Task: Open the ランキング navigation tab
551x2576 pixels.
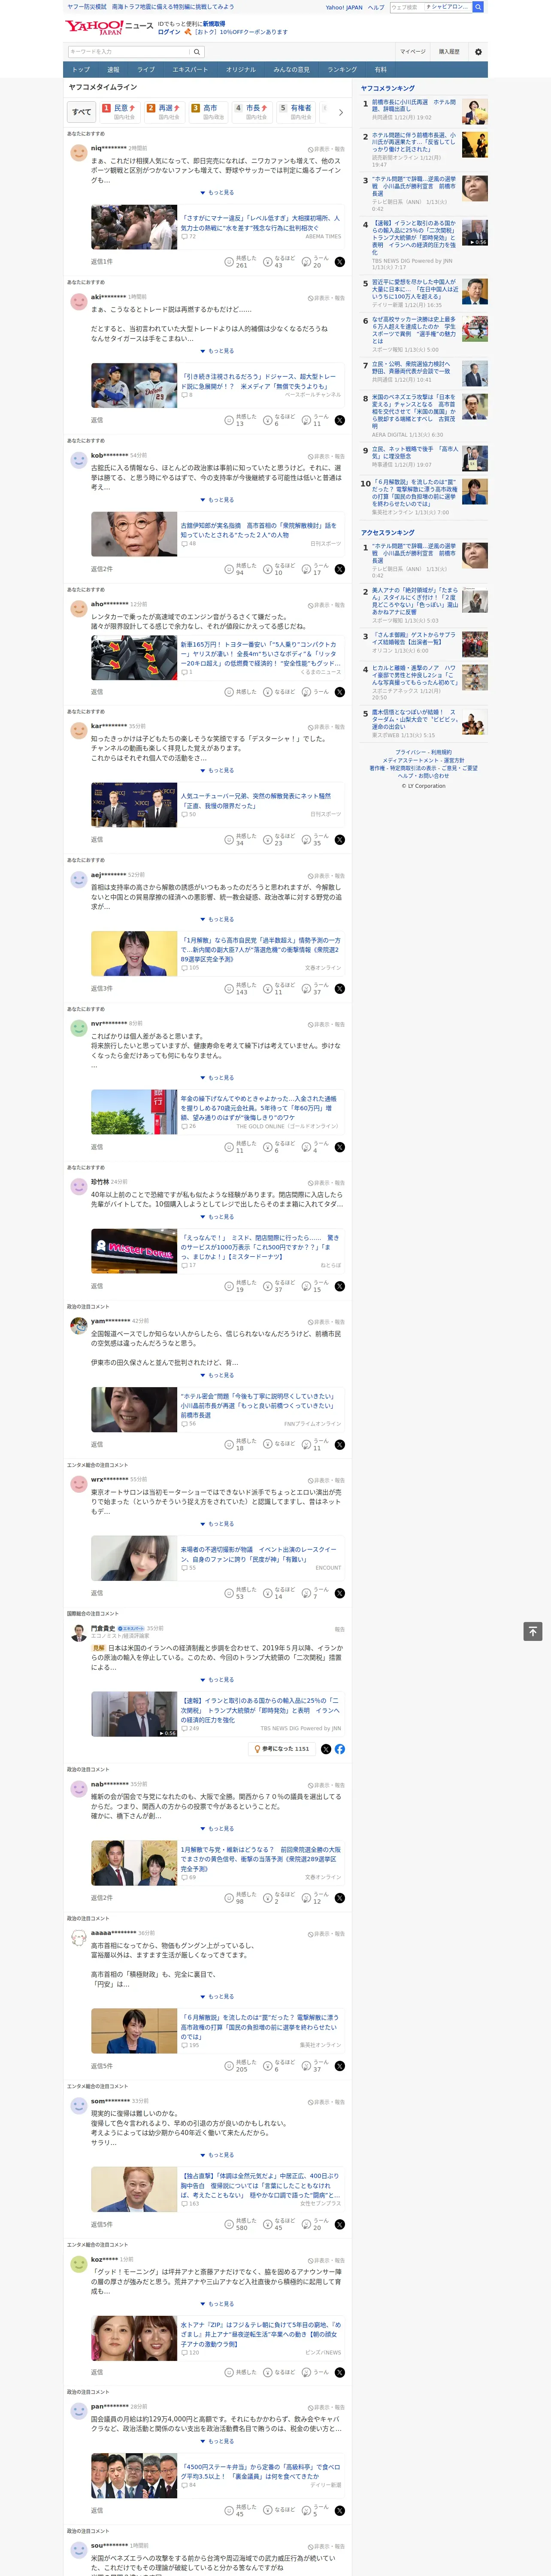Action: 342,70
